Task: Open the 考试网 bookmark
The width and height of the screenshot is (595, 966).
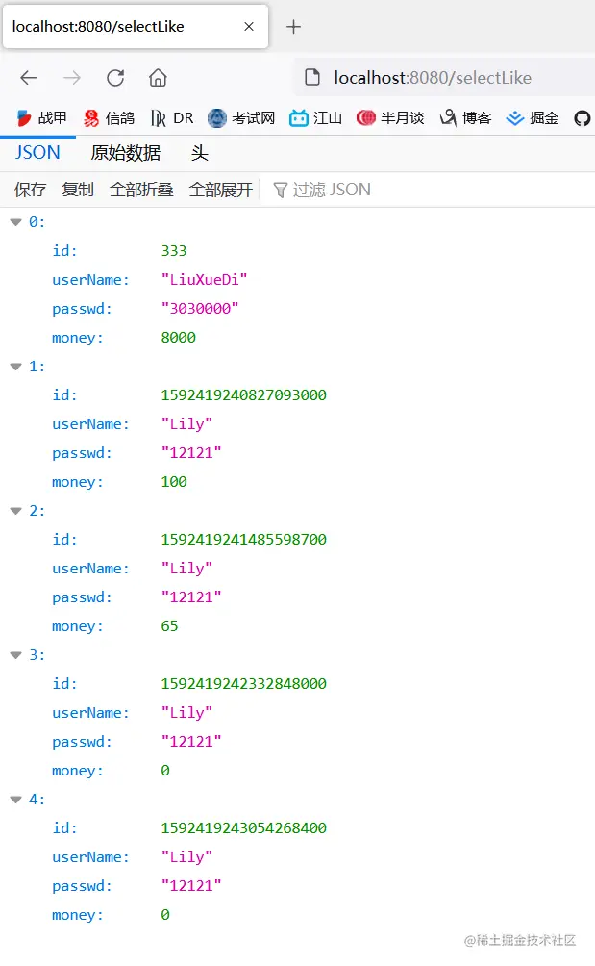Action: tap(241, 117)
